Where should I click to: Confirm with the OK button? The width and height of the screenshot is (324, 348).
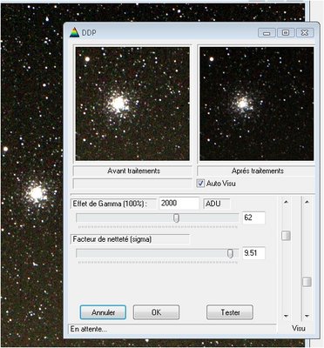(x=156, y=312)
